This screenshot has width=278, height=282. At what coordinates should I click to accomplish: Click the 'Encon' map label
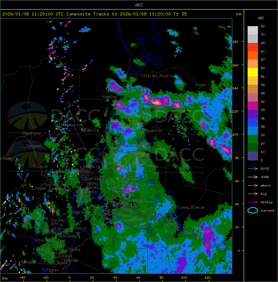pyautogui.click(x=200, y=85)
